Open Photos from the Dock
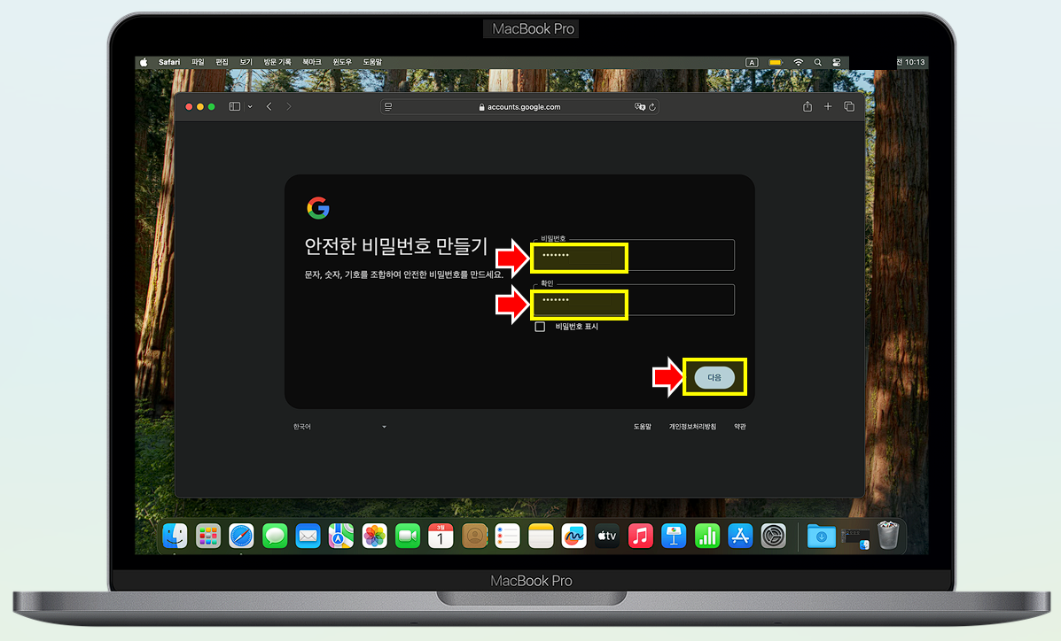Screen dimensions: 1061x641 pyautogui.click(x=374, y=537)
